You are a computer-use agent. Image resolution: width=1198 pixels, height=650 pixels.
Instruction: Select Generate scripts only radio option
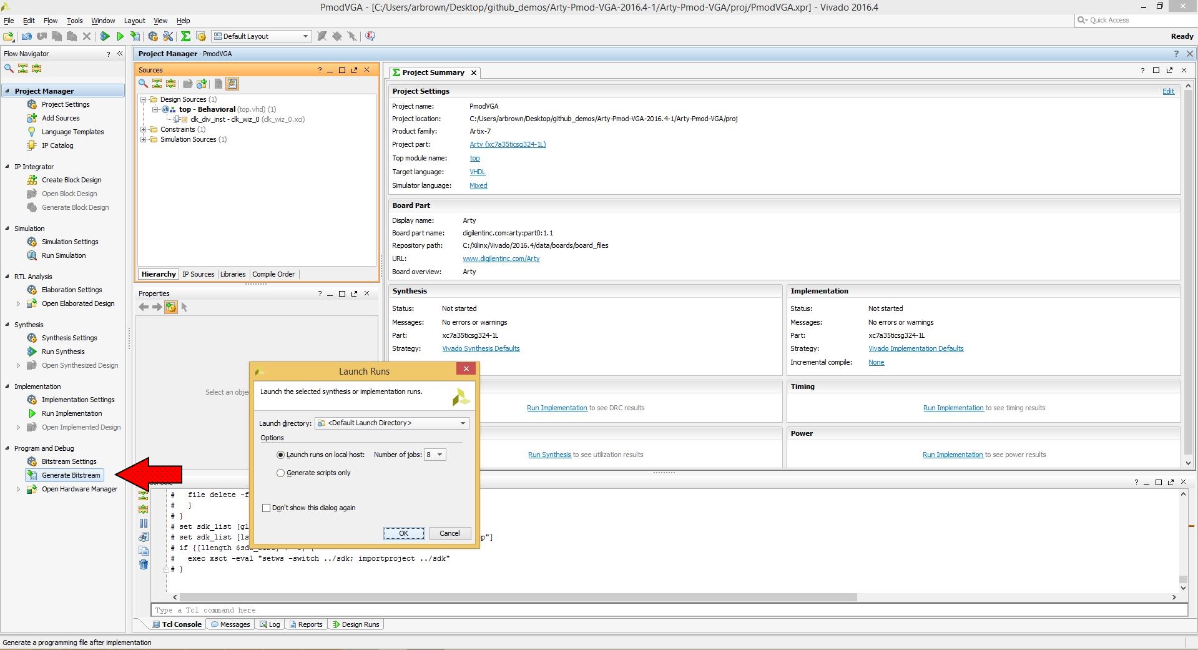tap(280, 473)
